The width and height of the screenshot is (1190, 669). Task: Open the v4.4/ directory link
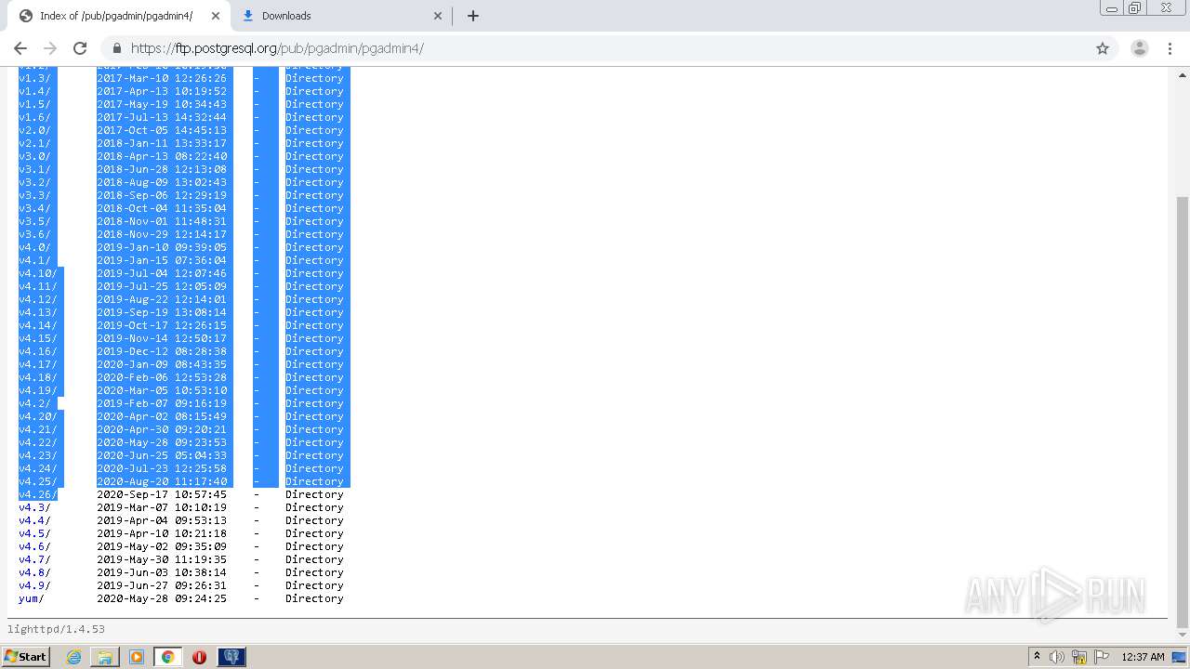tap(34, 520)
